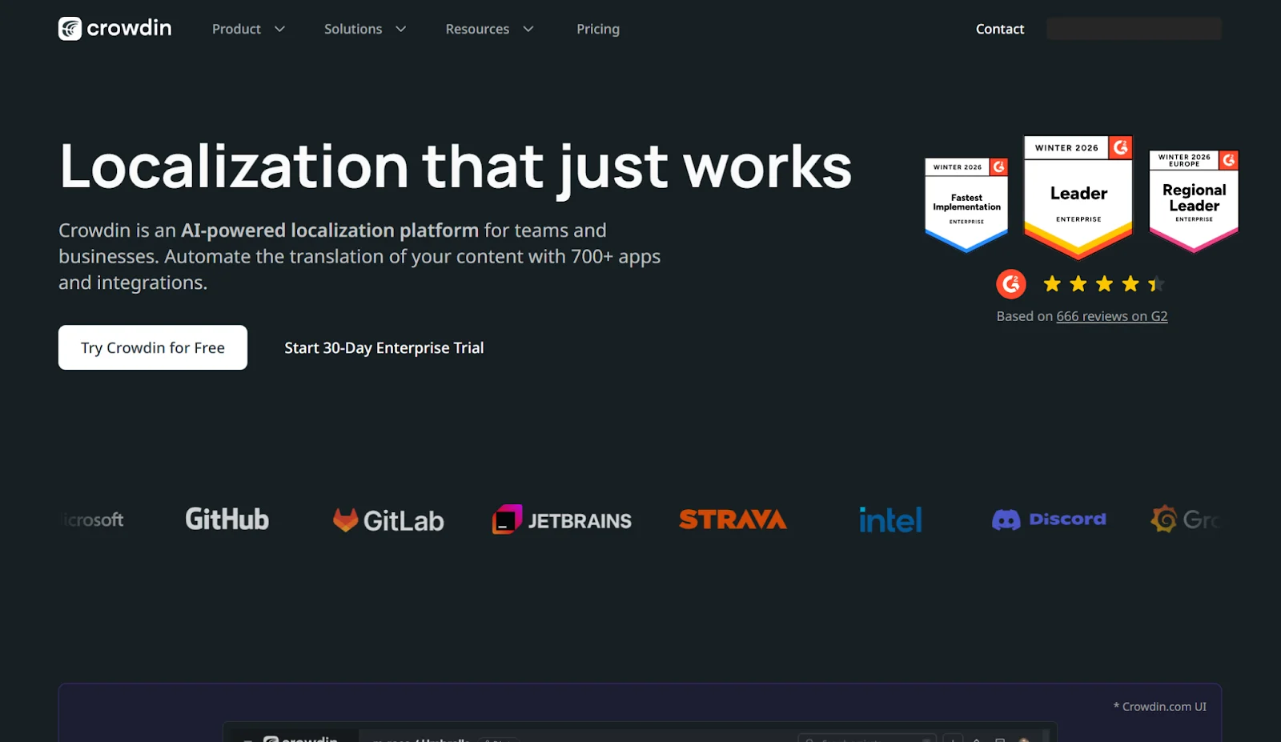Click the yellow star rating row
This screenshot has width=1281, height=742.
(1103, 283)
